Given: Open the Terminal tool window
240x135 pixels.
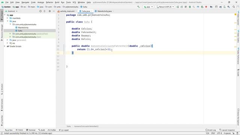Looking at the screenshot, I should pyautogui.click(x=31, y=130).
